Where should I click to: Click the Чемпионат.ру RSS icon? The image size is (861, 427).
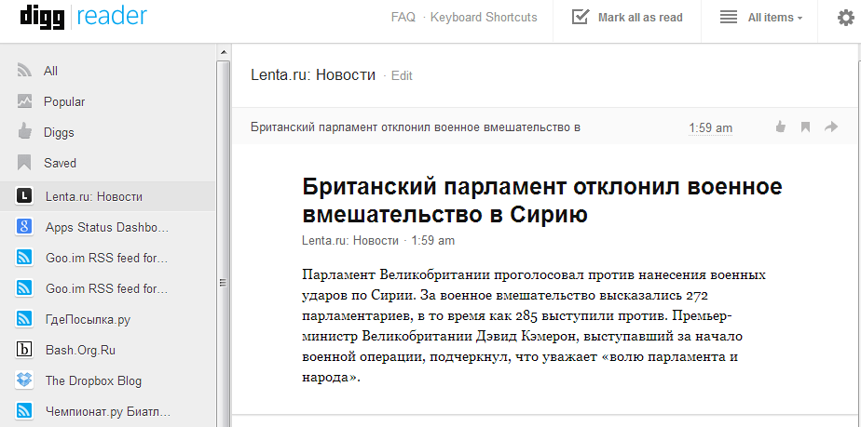(24, 411)
